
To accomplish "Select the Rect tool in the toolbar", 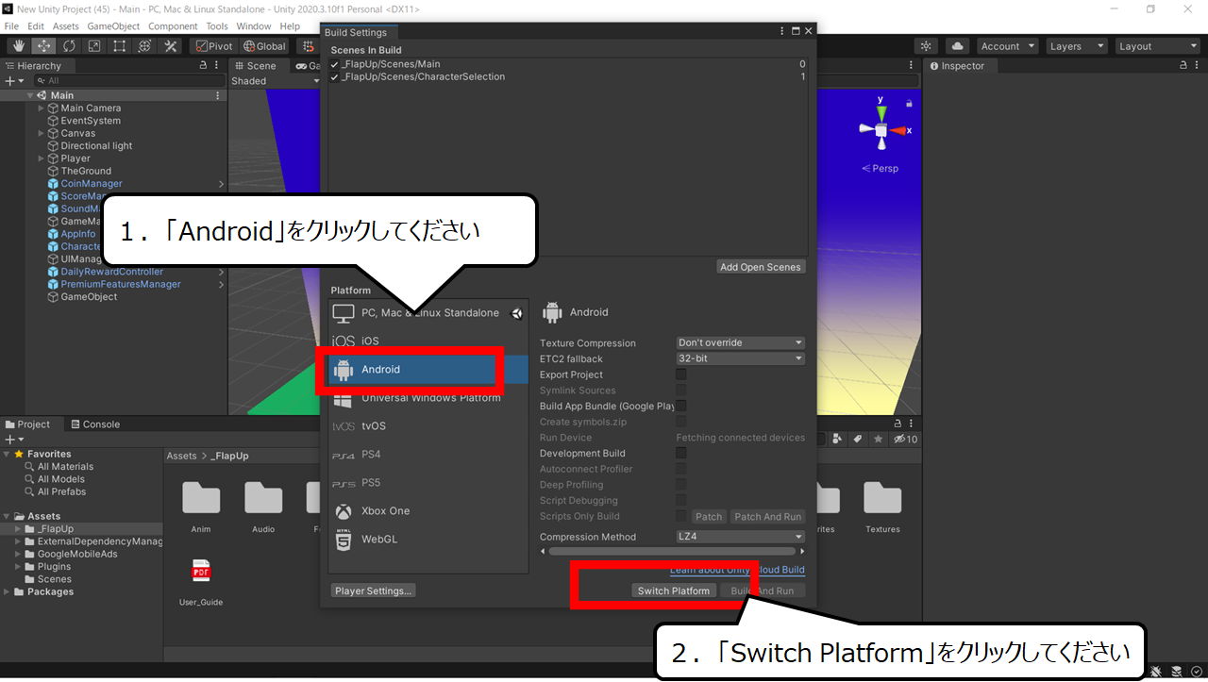I will (120, 46).
